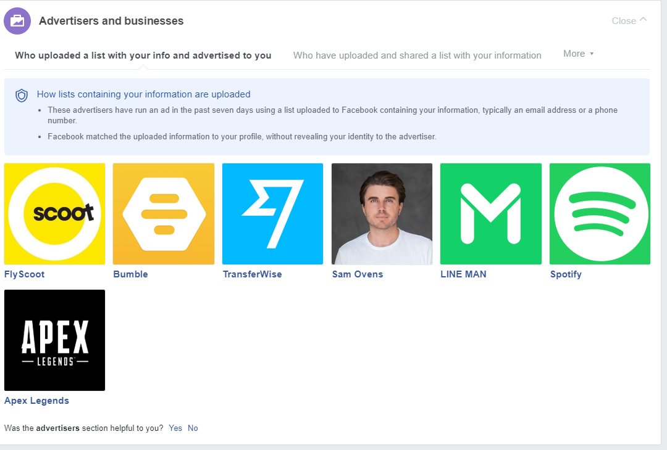The width and height of the screenshot is (667, 450).
Task: Open the Sam Ovens profile photo
Action: pos(382,214)
